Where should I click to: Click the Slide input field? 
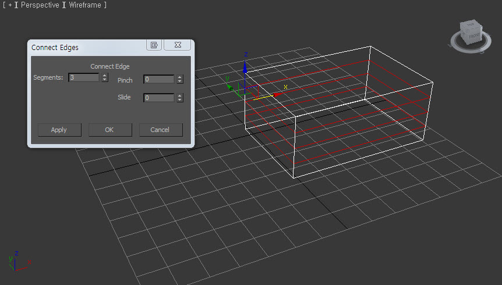[159, 98]
